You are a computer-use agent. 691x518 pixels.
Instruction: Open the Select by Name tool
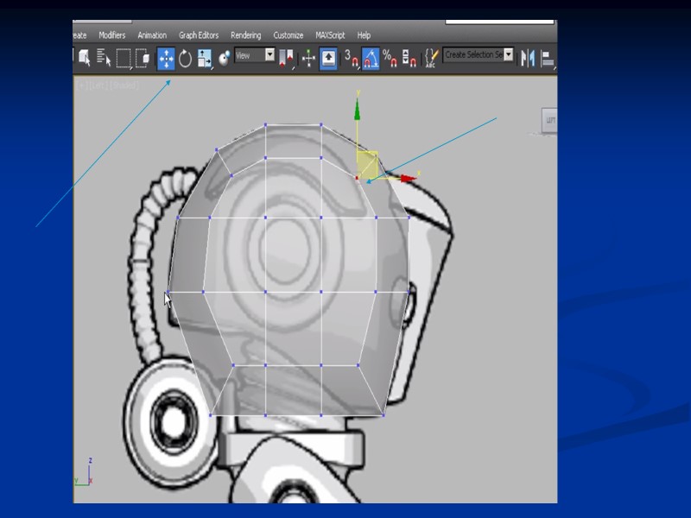click(104, 58)
